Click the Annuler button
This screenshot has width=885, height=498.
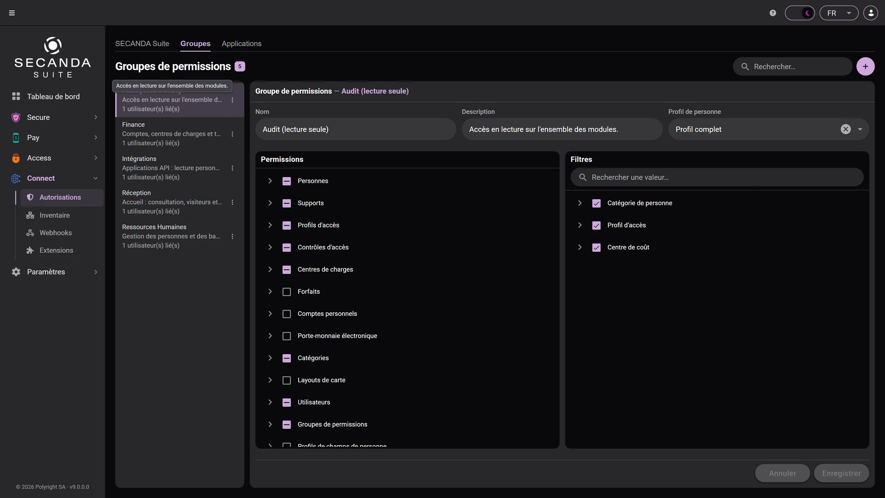[782, 473]
